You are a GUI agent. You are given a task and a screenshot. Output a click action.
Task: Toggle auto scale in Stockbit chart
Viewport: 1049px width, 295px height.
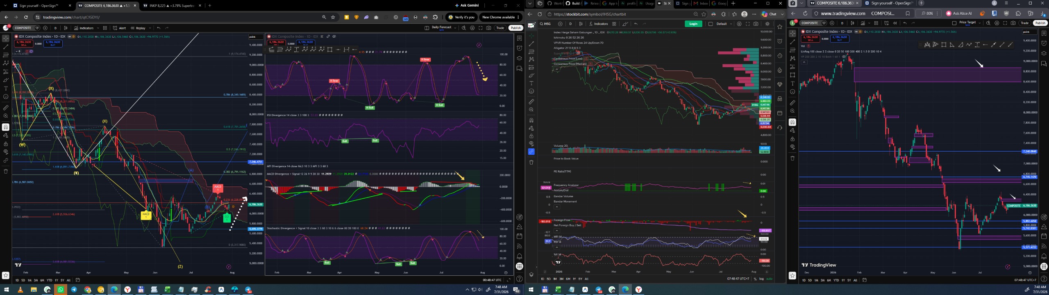click(769, 279)
